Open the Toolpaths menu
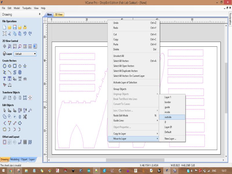232x174 pixels. point(27,8)
